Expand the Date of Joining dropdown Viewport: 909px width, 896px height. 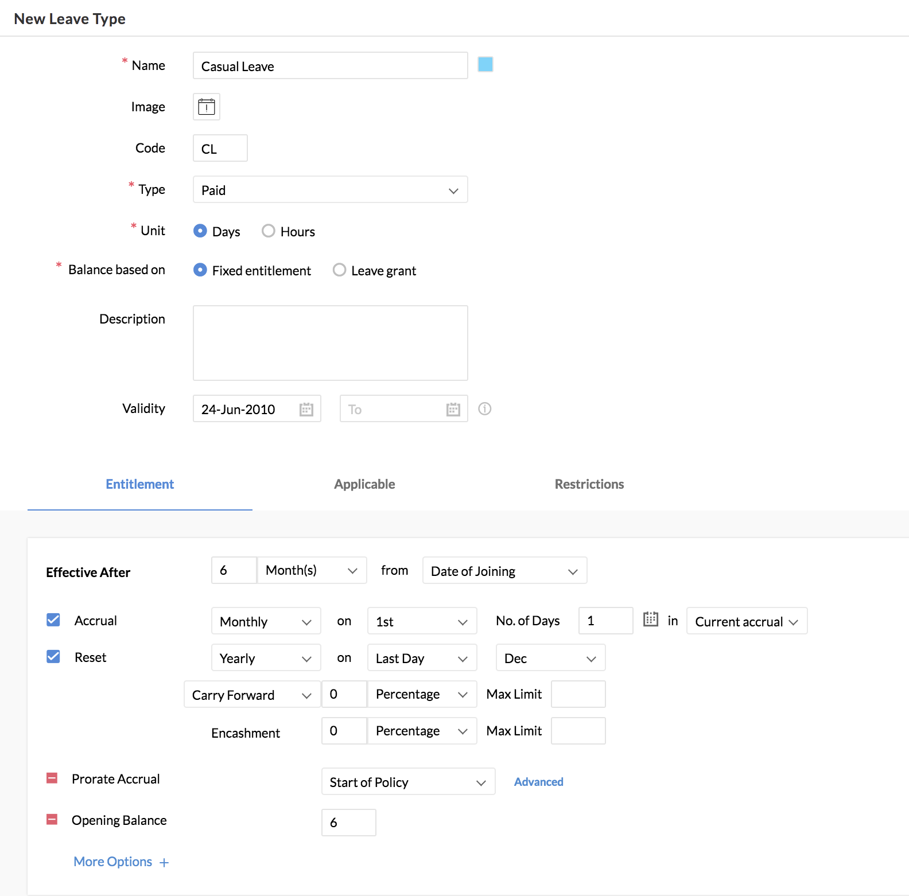pyautogui.click(x=504, y=571)
